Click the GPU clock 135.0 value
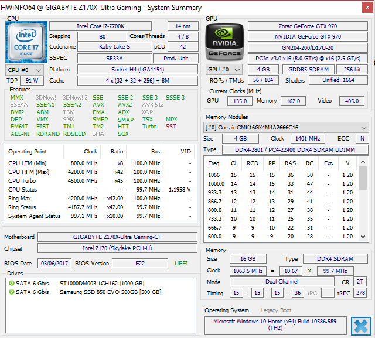The height and width of the screenshot is (338, 375). point(240,101)
